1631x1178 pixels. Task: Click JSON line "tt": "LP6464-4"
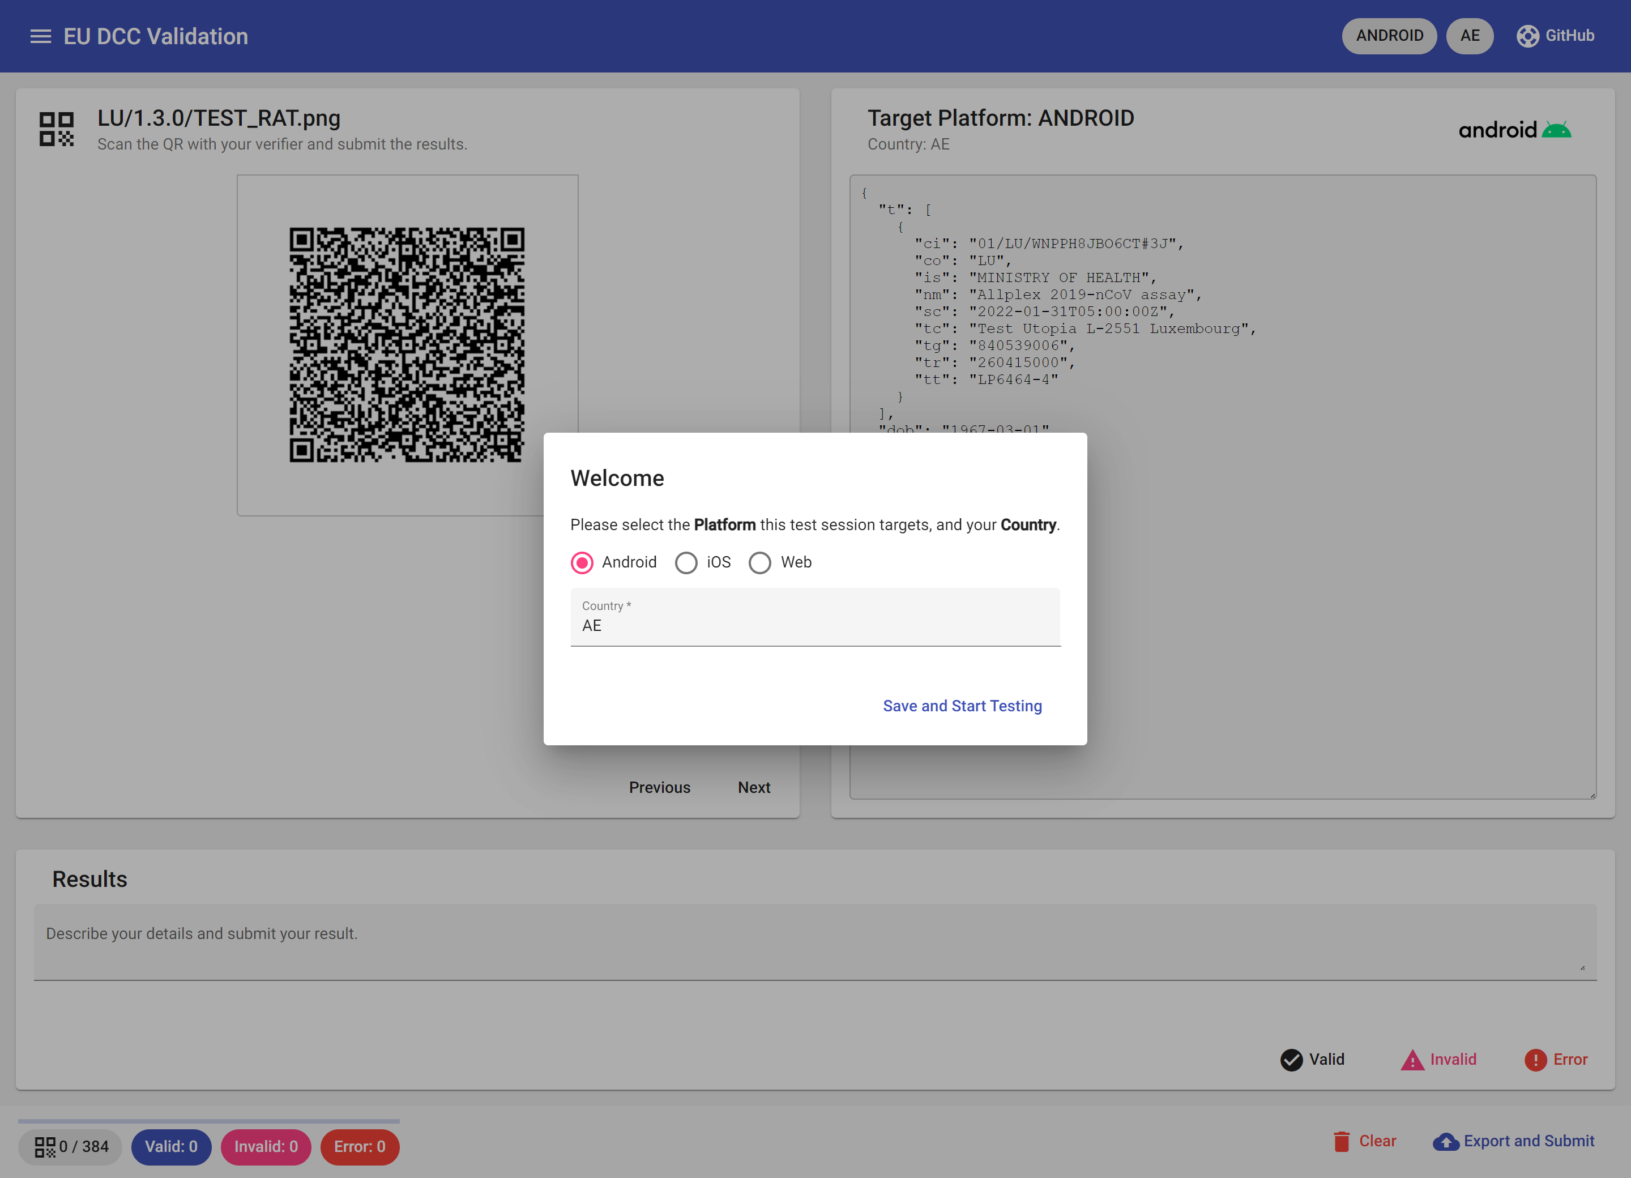986,379
